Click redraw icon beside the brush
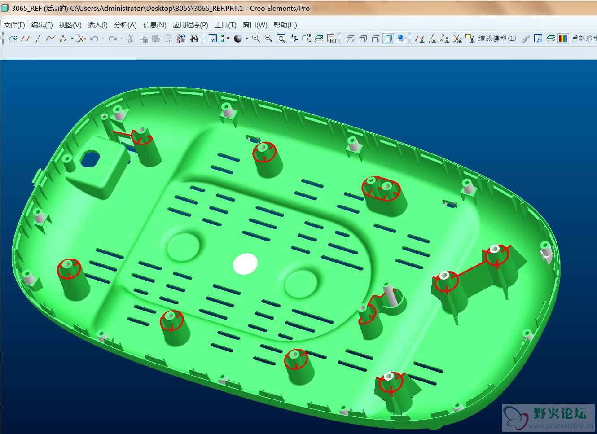The height and width of the screenshot is (434, 597). 538,39
